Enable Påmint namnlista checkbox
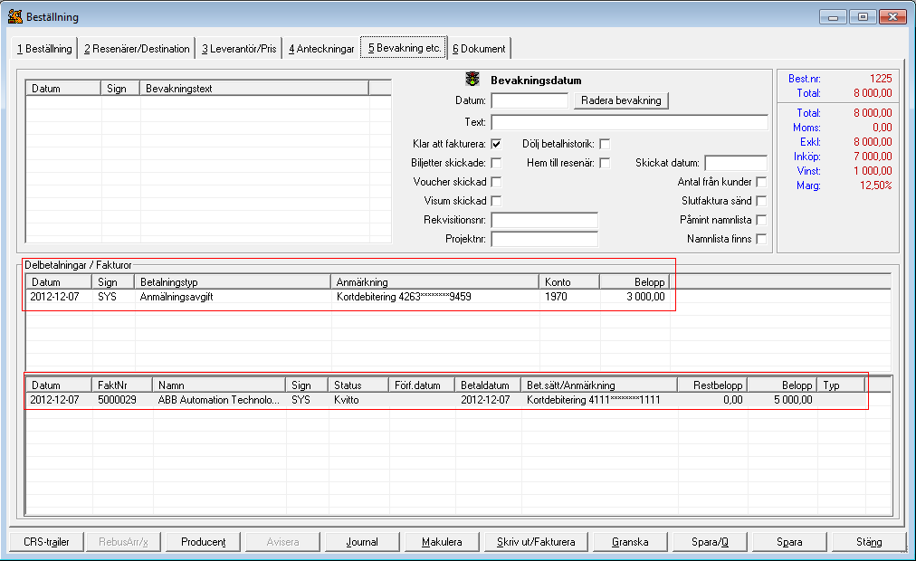Image resolution: width=916 pixels, height=561 pixels. 761,220
